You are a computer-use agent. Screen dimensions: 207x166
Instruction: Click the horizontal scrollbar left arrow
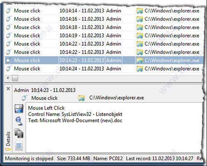point(8,78)
